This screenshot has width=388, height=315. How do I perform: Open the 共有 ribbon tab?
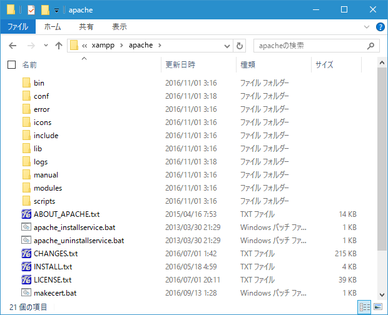(86, 27)
